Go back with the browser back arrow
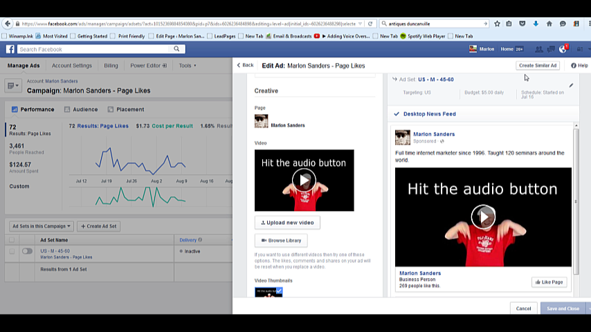 [8, 24]
